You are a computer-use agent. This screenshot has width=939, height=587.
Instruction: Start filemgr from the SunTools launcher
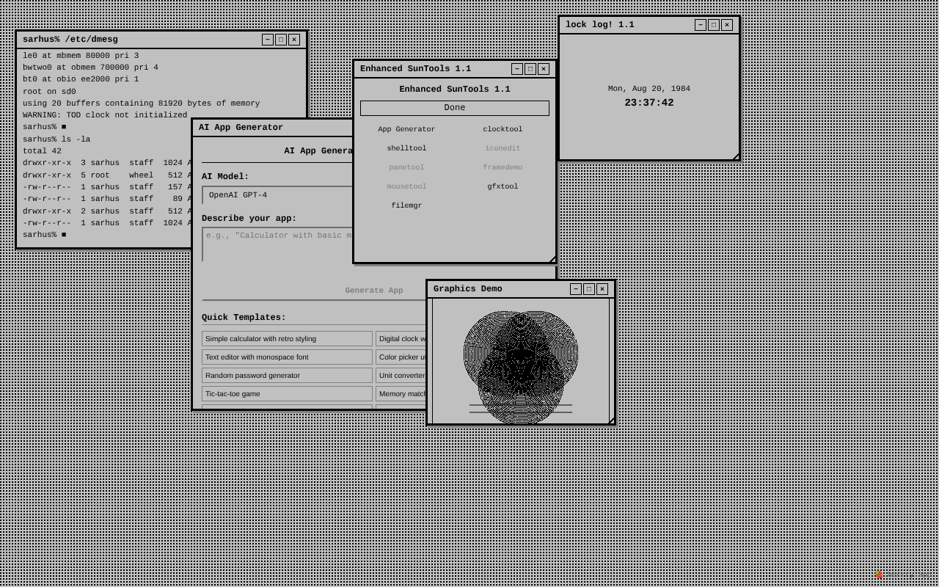pyautogui.click(x=406, y=205)
